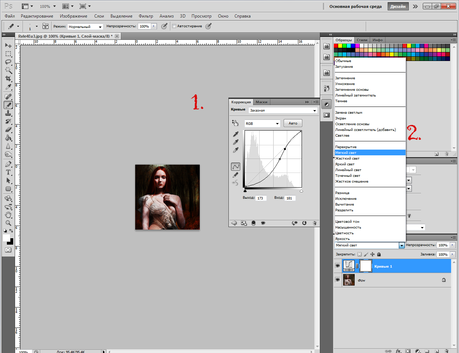Click the Выход value field

click(261, 198)
